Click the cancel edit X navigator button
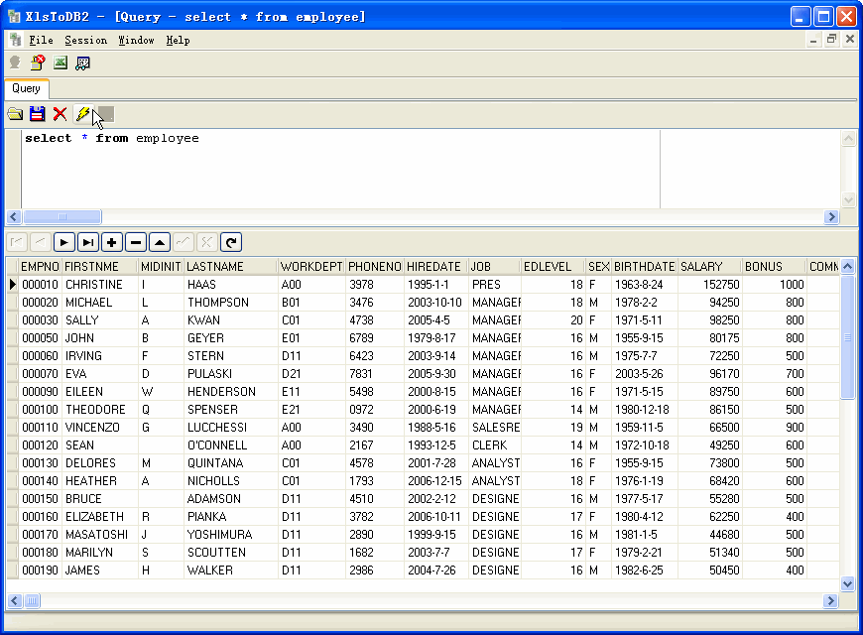The image size is (863, 635). point(207,242)
